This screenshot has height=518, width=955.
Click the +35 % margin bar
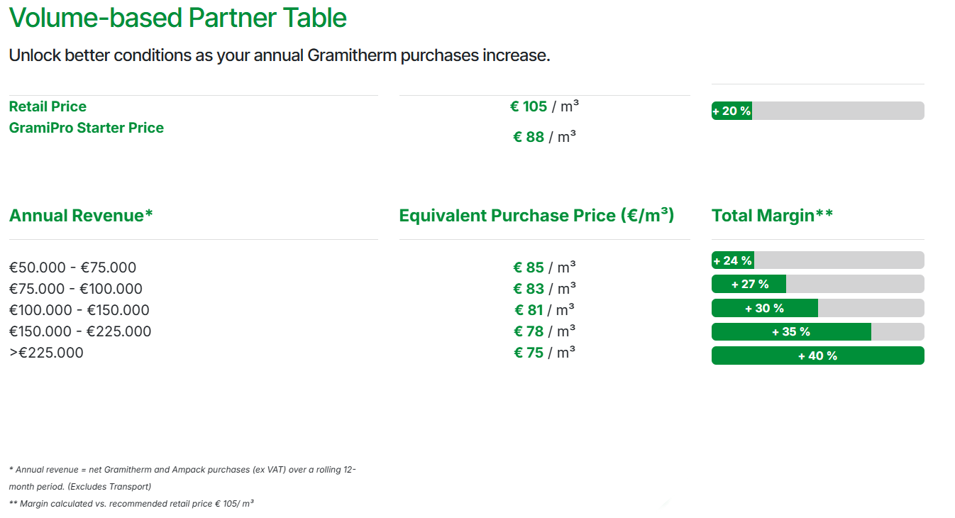[x=817, y=331]
